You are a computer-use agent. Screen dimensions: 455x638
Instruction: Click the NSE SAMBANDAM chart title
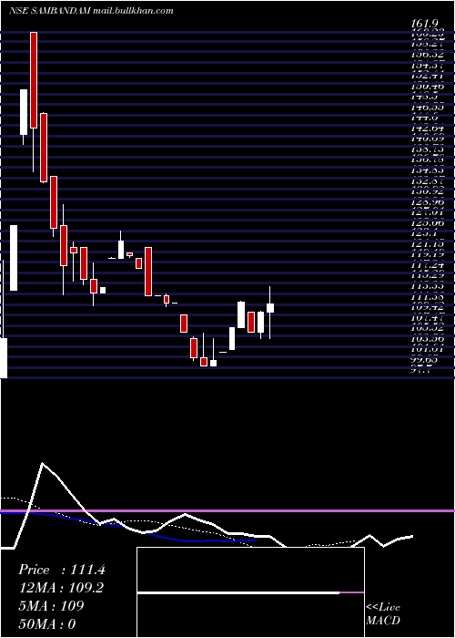(x=91, y=11)
